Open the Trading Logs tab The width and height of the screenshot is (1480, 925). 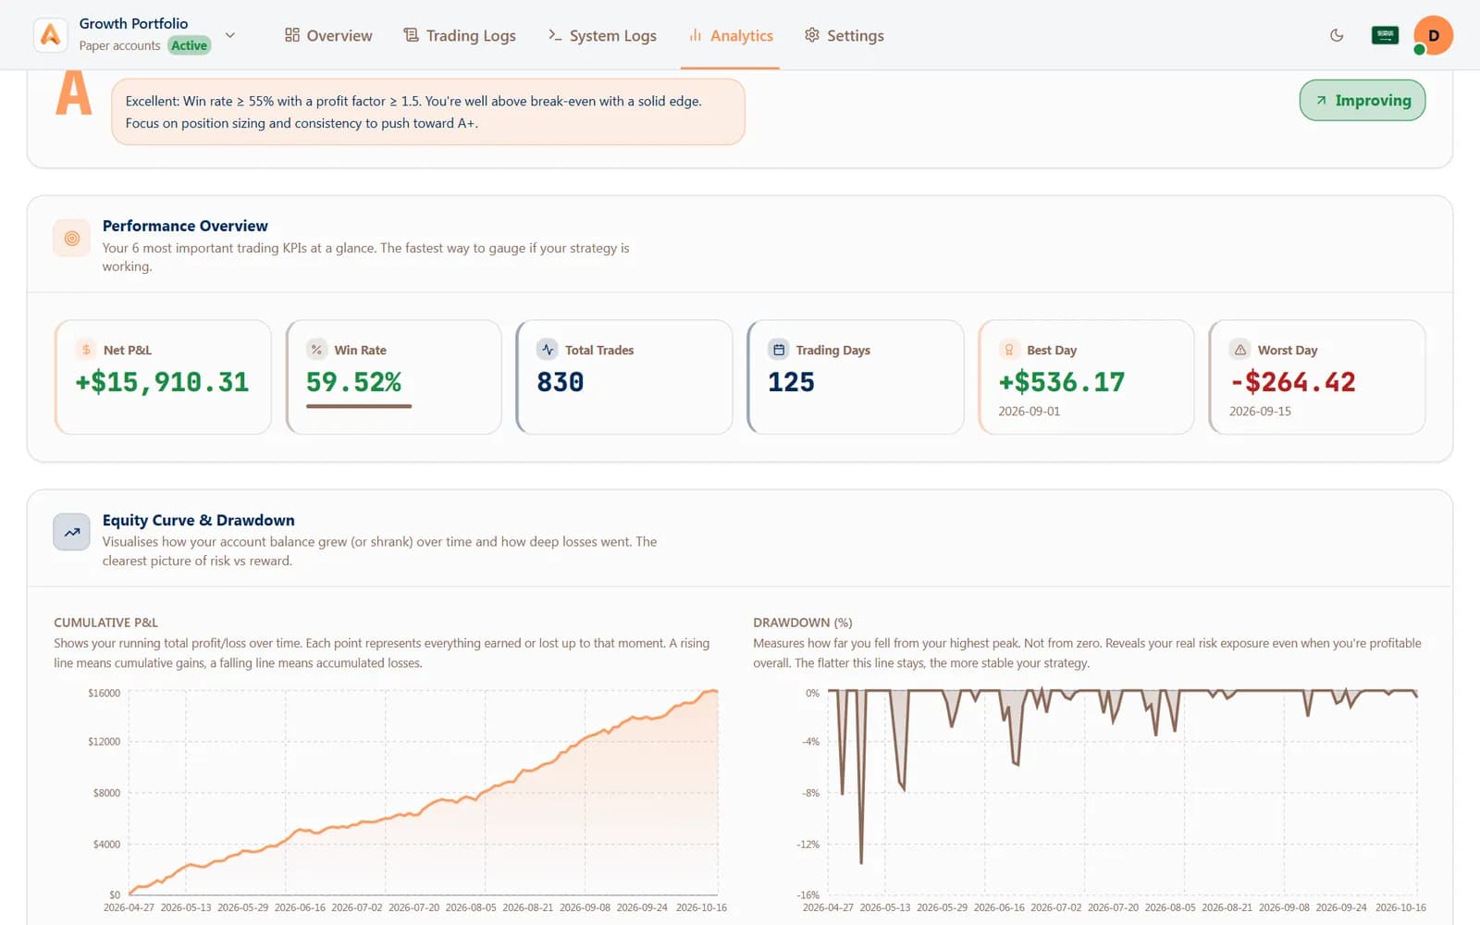tap(460, 35)
